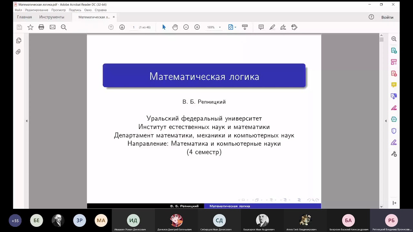The height and width of the screenshot is (232, 413).
Task: Open the page thumbnails panel
Action: pyautogui.click(x=19, y=41)
